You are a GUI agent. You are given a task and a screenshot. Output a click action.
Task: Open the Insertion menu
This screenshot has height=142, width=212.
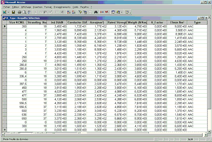pyautogui.click(x=38, y=7)
